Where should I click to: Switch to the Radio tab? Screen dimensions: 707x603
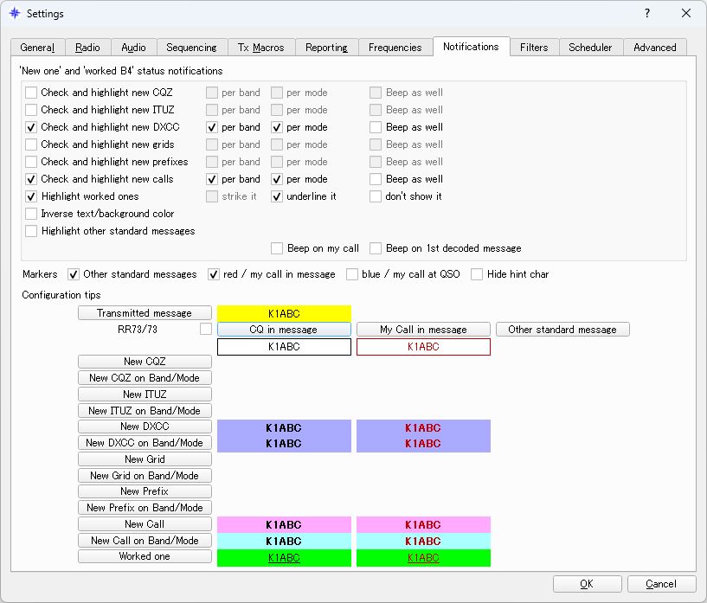point(88,48)
